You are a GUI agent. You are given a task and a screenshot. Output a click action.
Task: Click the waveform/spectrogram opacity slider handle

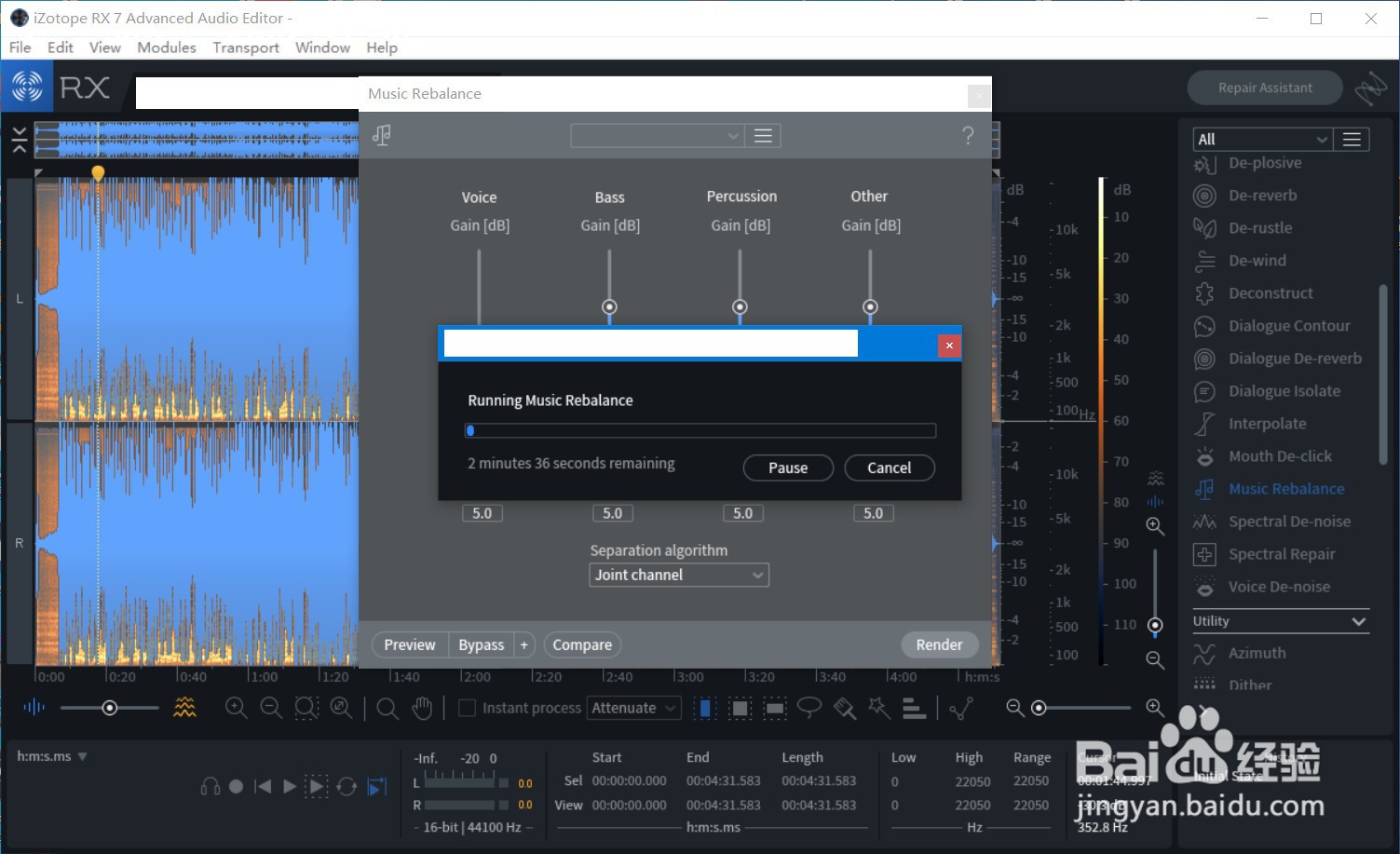pyautogui.click(x=109, y=709)
